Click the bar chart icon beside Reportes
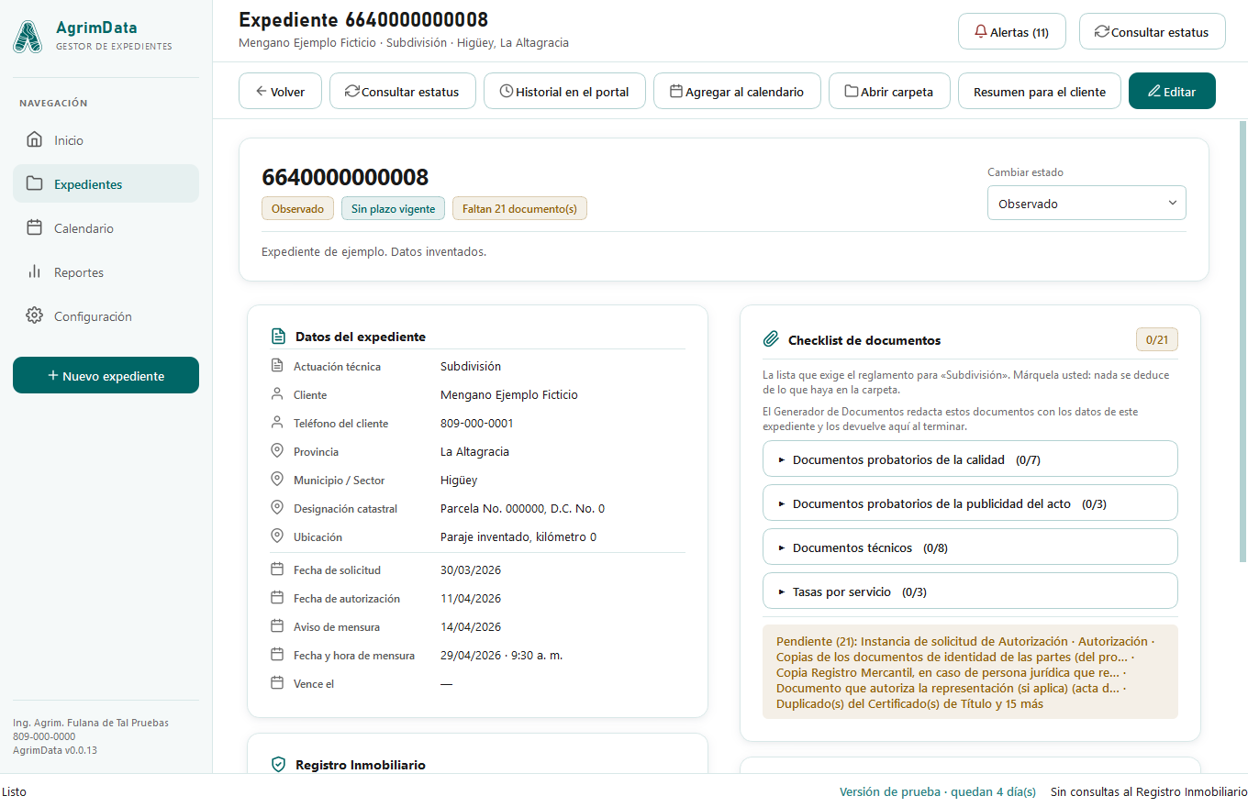 (35, 272)
